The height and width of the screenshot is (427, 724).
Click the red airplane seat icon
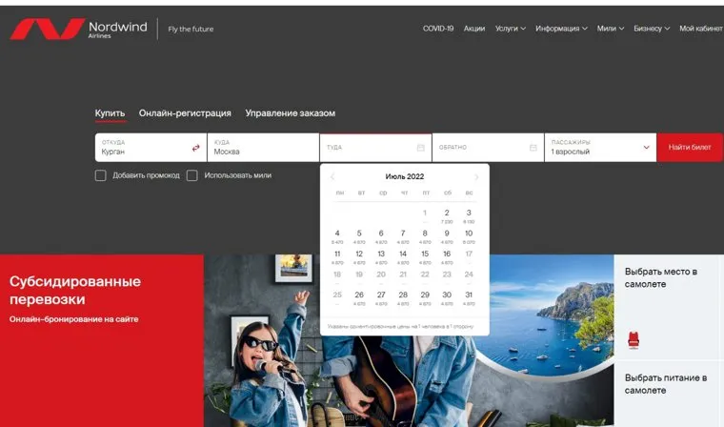pyautogui.click(x=633, y=338)
